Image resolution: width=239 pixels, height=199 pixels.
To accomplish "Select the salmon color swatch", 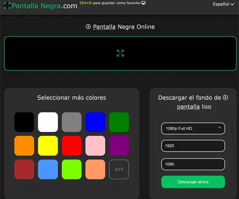I will (95, 169).
